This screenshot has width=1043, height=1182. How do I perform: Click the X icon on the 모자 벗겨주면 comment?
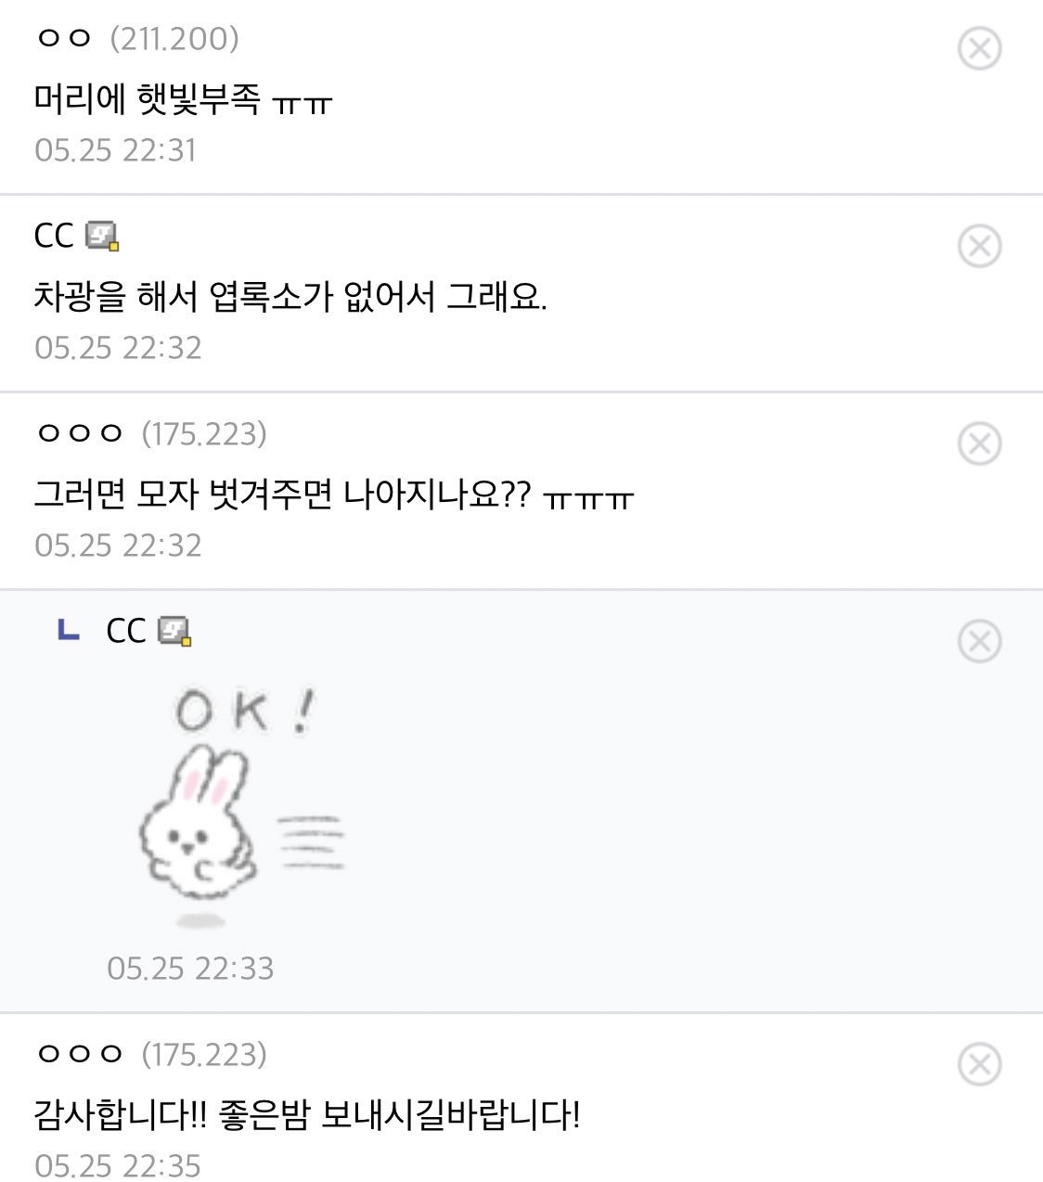(x=979, y=443)
